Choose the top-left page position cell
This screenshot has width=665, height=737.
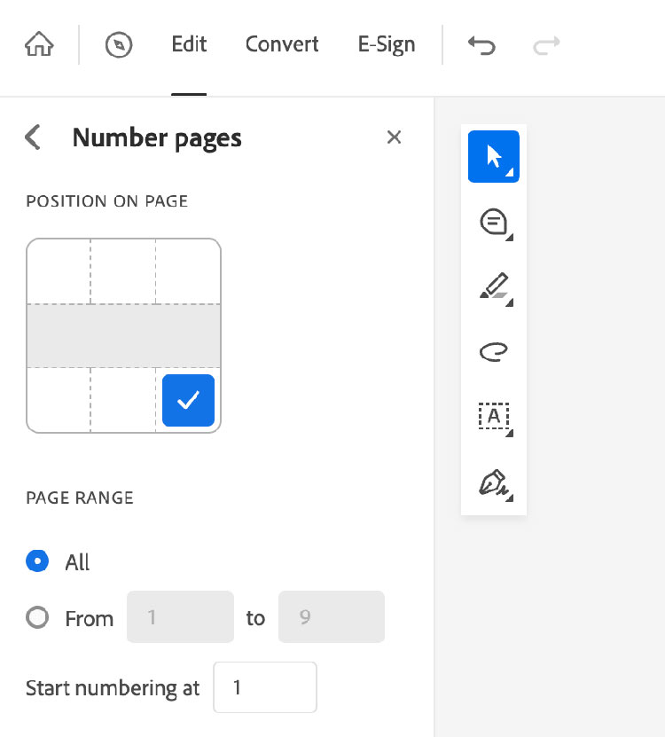pos(59,271)
